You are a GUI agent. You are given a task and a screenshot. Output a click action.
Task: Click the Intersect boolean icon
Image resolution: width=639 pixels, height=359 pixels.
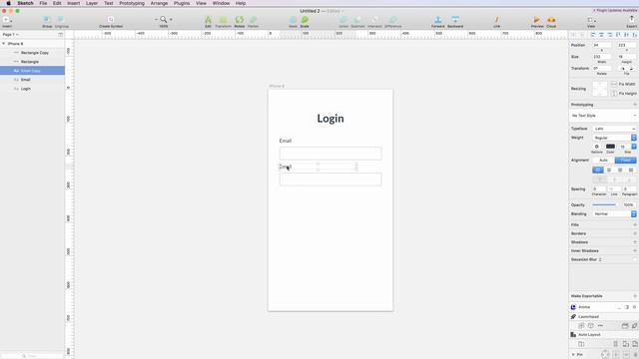[374, 20]
